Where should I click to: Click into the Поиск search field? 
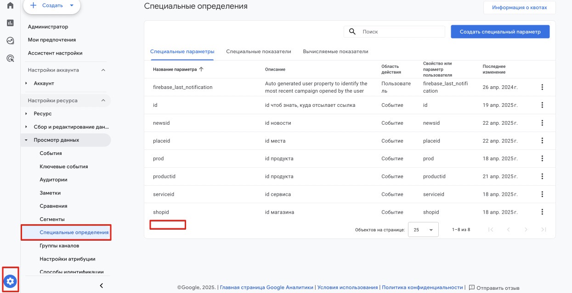(400, 32)
